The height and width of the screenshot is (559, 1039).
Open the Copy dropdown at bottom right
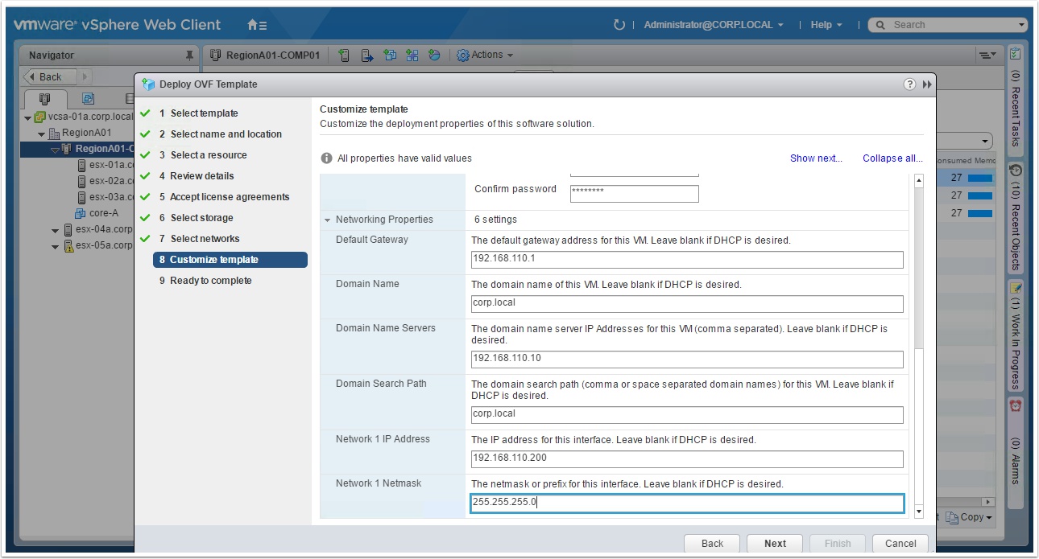(970, 517)
